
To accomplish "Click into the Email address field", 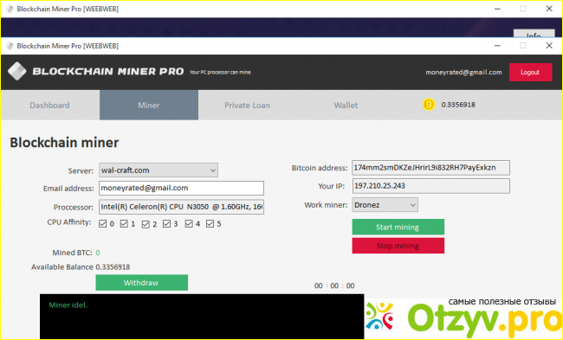I will (x=181, y=188).
